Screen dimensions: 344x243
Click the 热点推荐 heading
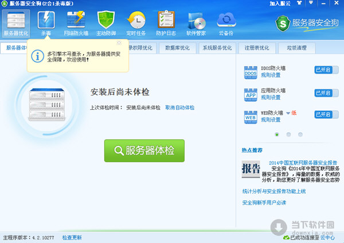coord(252,150)
